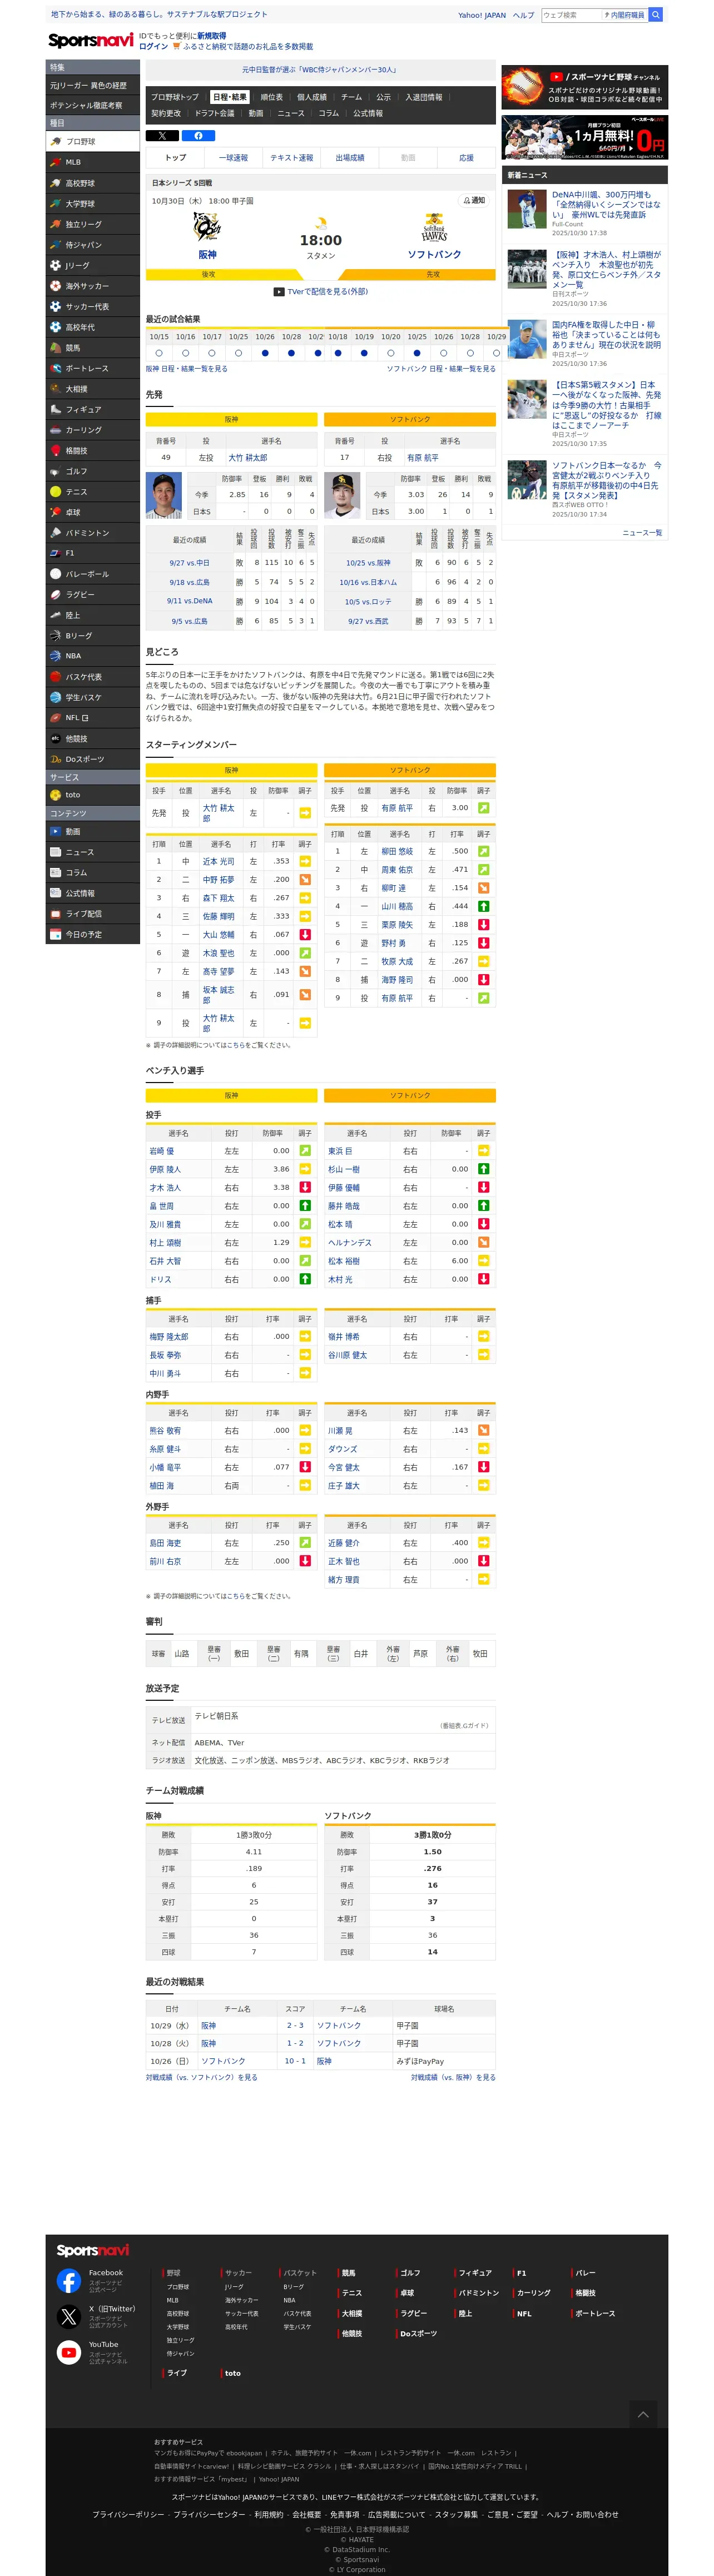Viewport: 714px width, 2576px height.
Task: Open 卓球 paddle sidebar icon
Action: click(56, 512)
